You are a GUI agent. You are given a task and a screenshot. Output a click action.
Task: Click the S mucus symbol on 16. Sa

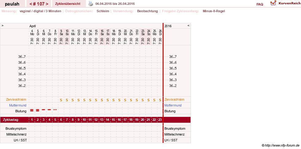coord(102,100)
